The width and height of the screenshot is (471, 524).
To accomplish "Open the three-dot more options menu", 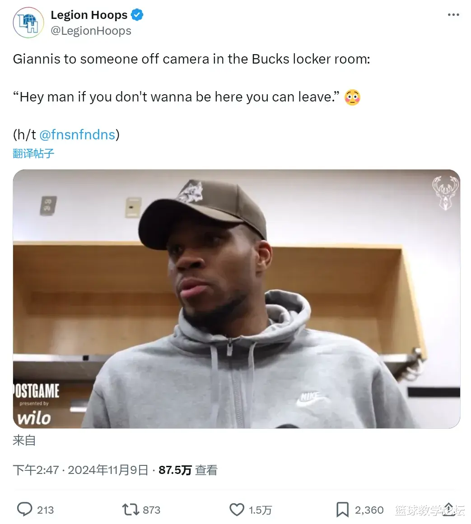I will point(453,15).
